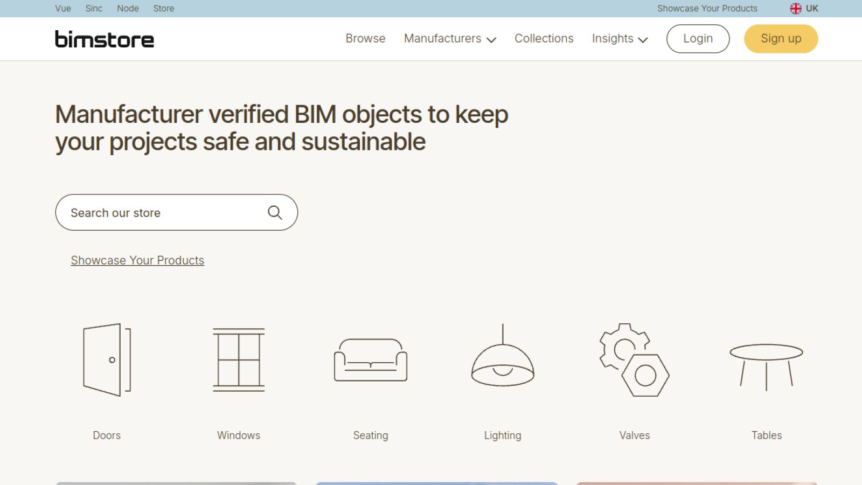Viewport: 862px width, 485px height.
Task: Open the Tables category icon
Action: point(767,367)
